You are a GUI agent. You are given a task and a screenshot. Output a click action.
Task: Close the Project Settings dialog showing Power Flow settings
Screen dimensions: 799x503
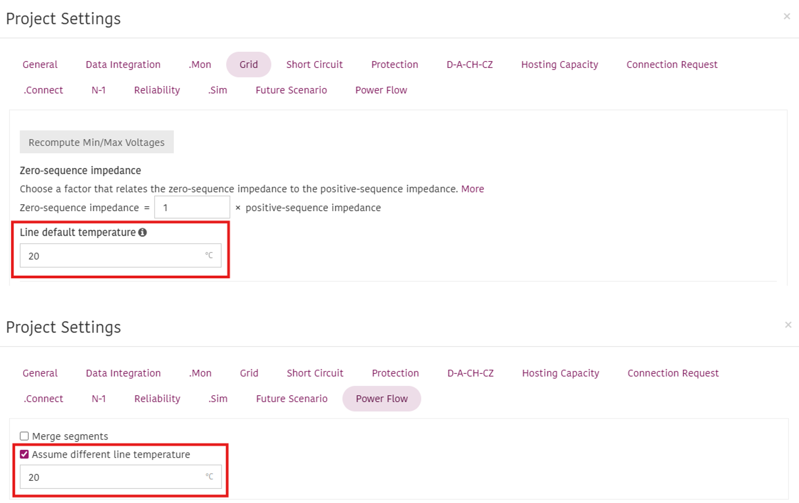coord(788,325)
